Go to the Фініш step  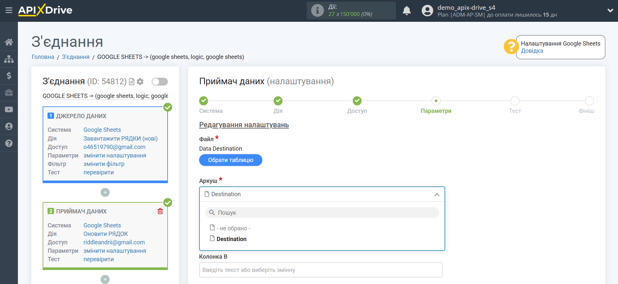589,101
